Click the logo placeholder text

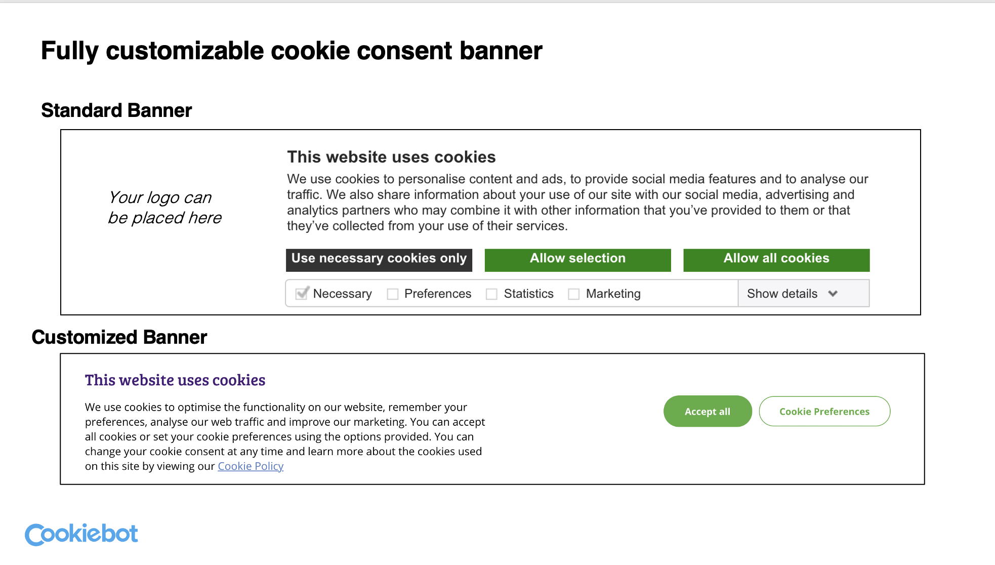(x=164, y=208)
